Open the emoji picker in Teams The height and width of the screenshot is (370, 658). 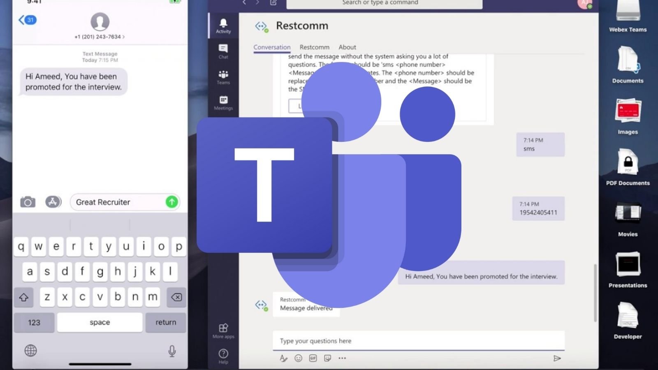tap(298, 358)
